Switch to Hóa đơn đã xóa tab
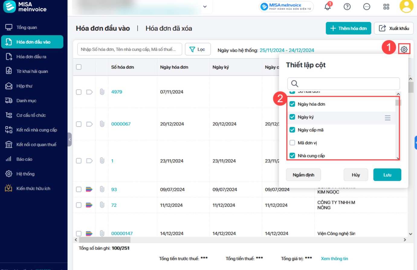 (169, 28)
